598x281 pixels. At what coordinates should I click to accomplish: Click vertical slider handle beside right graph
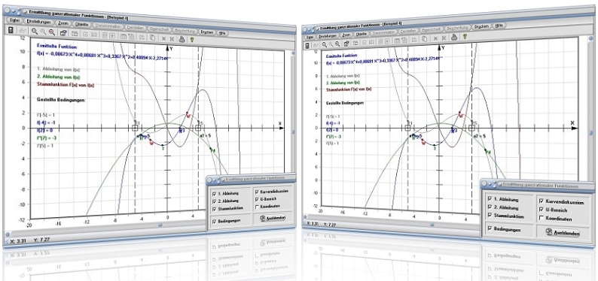pos(590,133)
